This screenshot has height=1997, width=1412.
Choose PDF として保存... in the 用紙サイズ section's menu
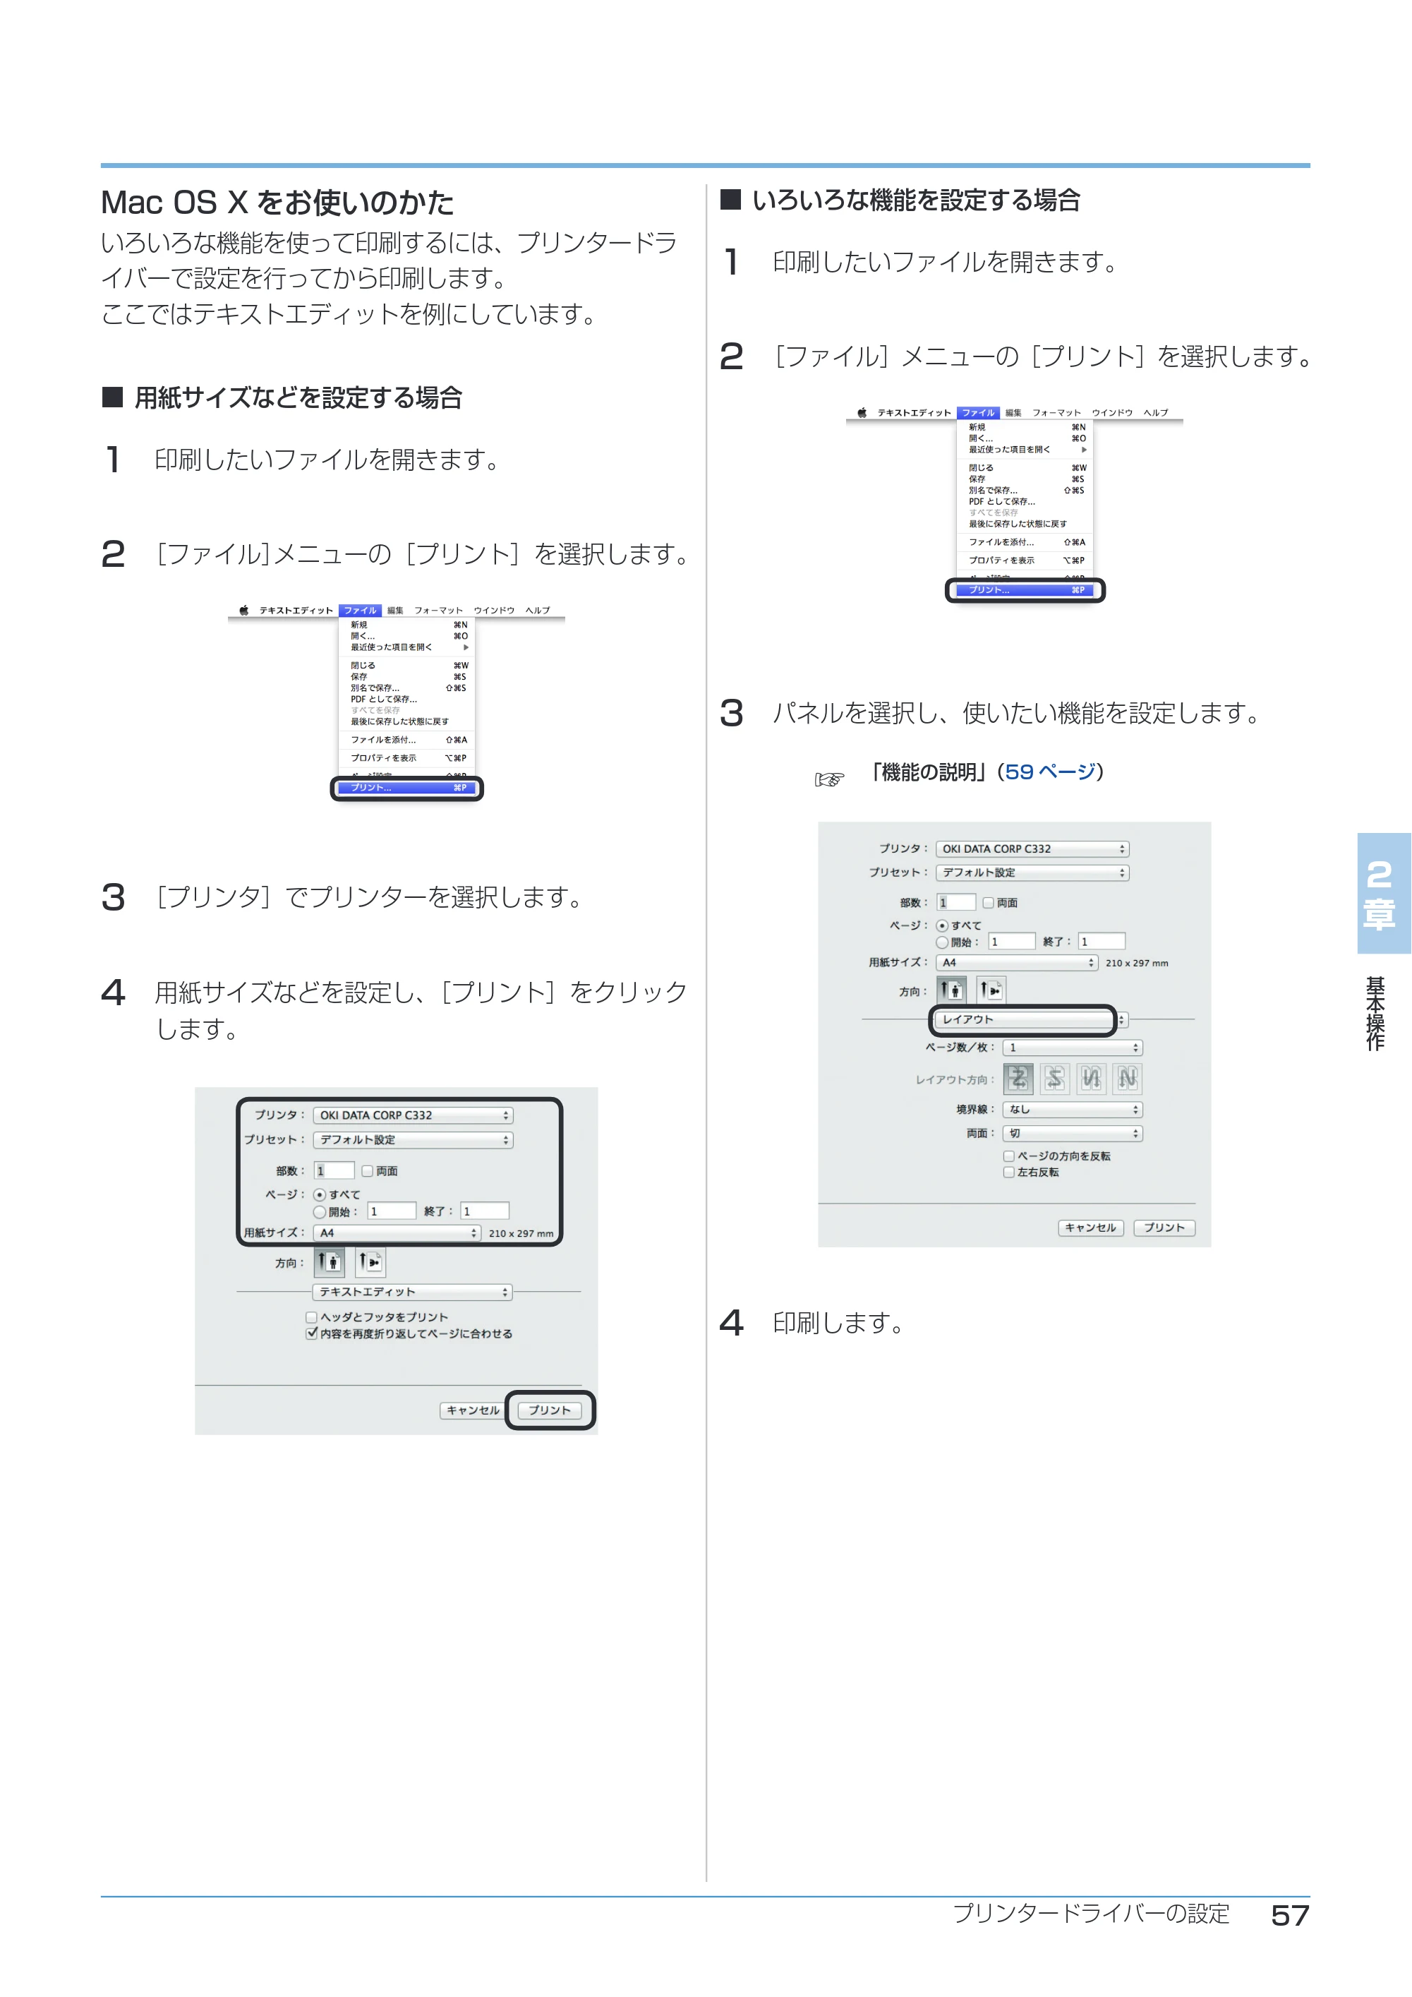[383, 700]
